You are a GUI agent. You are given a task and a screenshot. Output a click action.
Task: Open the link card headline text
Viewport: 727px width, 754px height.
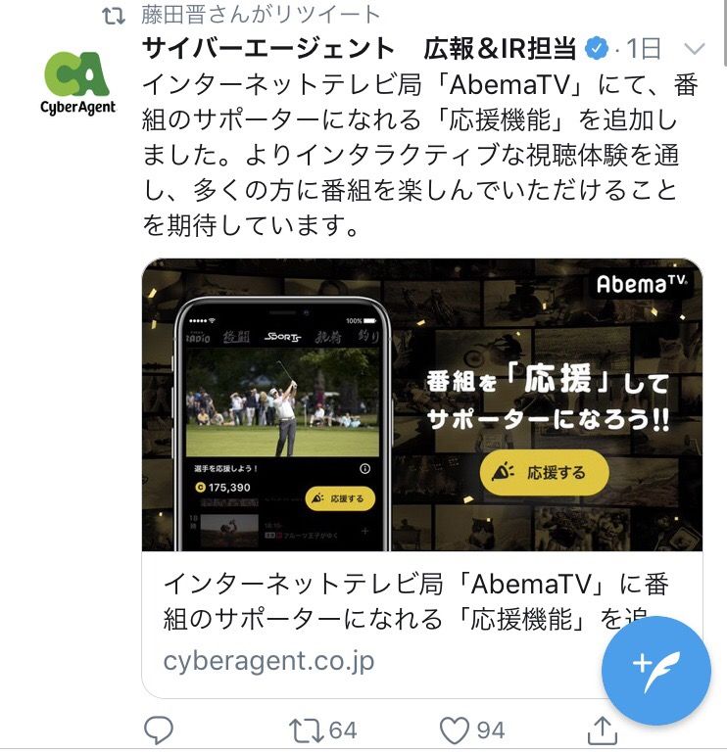[x=416, y=601]
